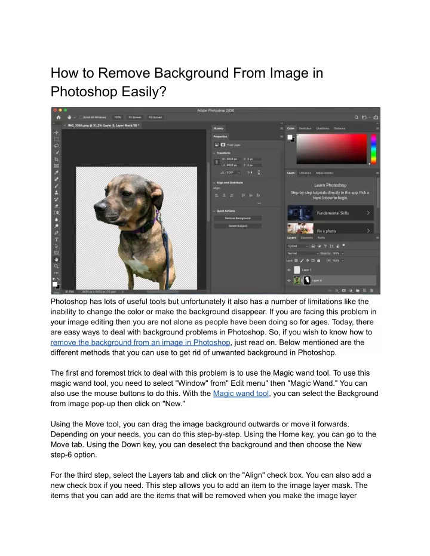Viewport: 430px width, 556px height.
Task: Click the Flip horizontal icon in Transform
Action: (250, 173)
